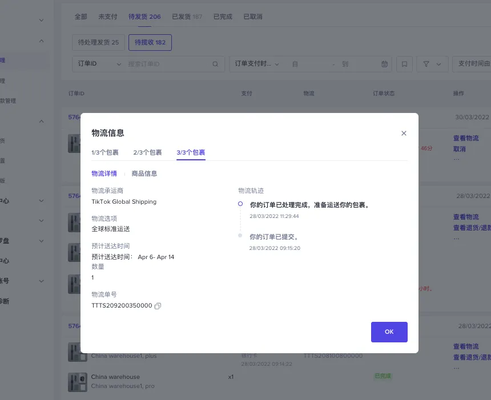Open the calendar date picker icon
491x400 pixels.
385,64
